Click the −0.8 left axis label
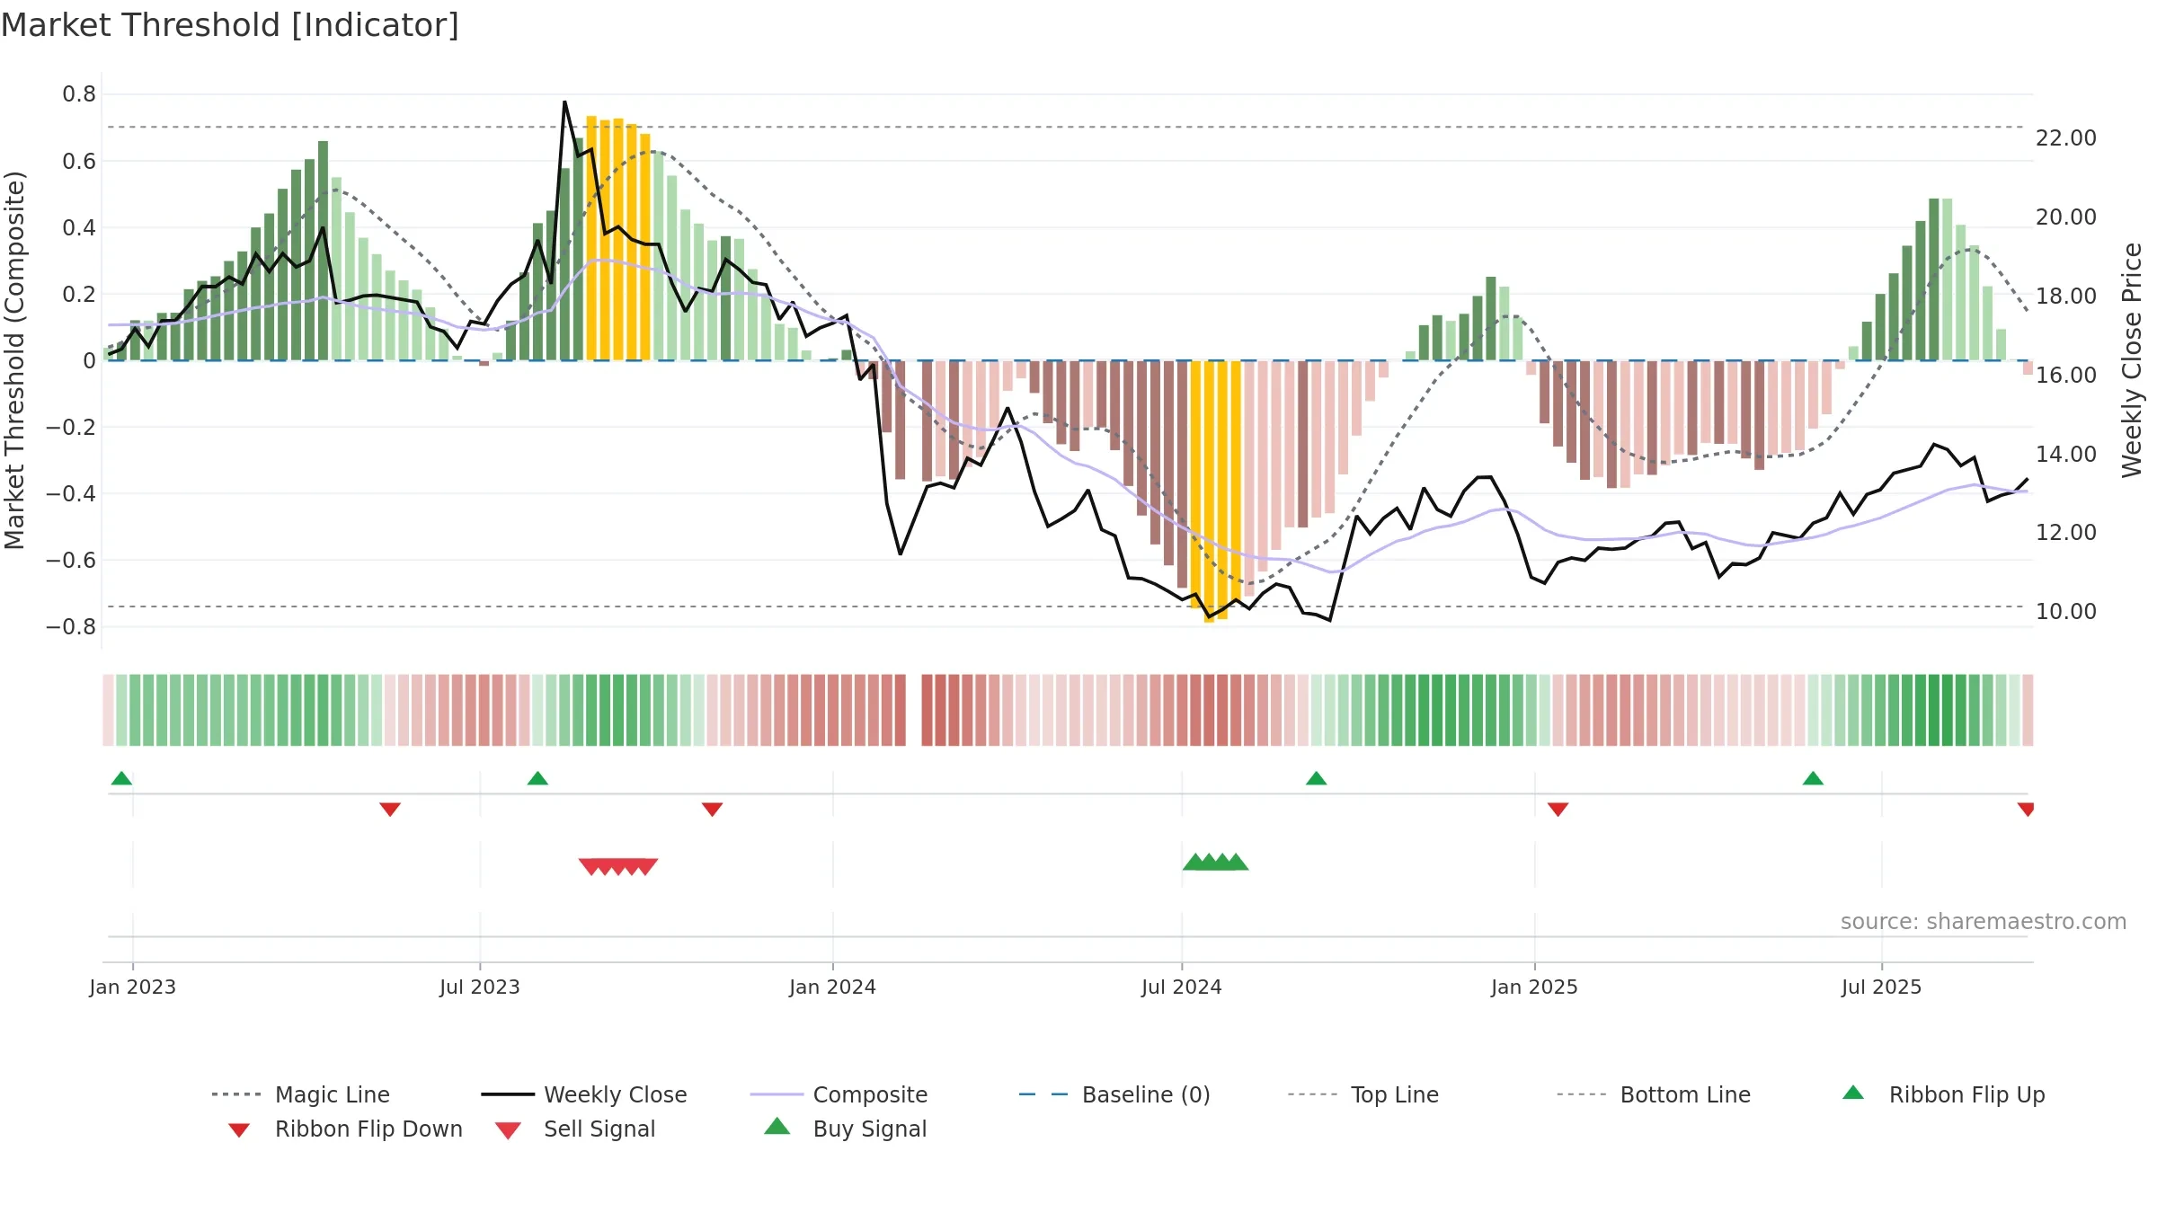2157x1213 pixels. [71, 626]
